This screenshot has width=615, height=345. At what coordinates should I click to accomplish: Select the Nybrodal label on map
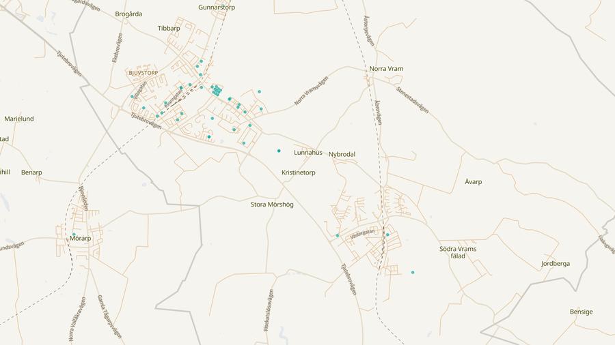pyautogui.click(x=342, y=155)
